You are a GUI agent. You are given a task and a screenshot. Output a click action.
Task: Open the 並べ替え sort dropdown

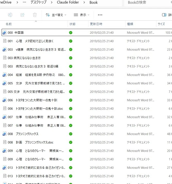[x=56, y=15]
